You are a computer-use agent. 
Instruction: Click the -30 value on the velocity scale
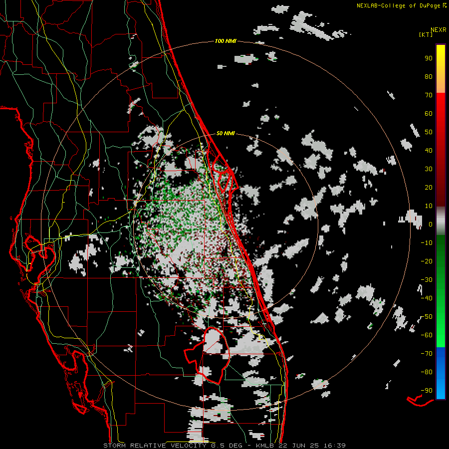click(x=427, y=280)
